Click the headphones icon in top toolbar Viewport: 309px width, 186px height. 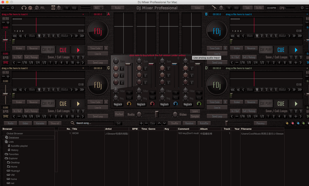[24, 8]
